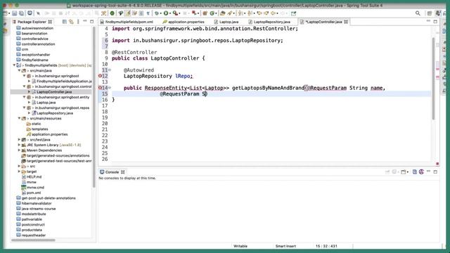Screen dimensions: 450x253
Task: Expand the JRE System Library node
Action: coord(19,145)
